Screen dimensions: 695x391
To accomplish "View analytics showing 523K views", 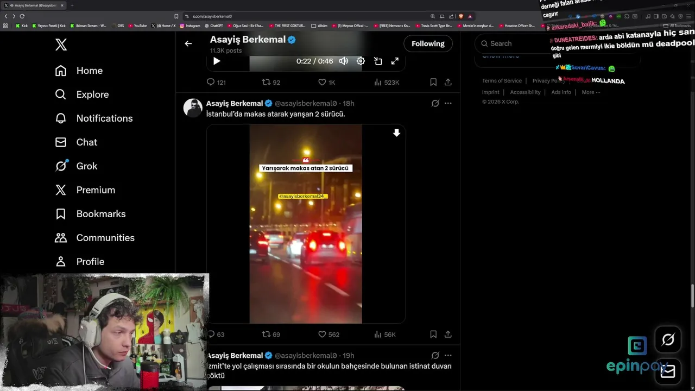I will click(x=386, y=82).
